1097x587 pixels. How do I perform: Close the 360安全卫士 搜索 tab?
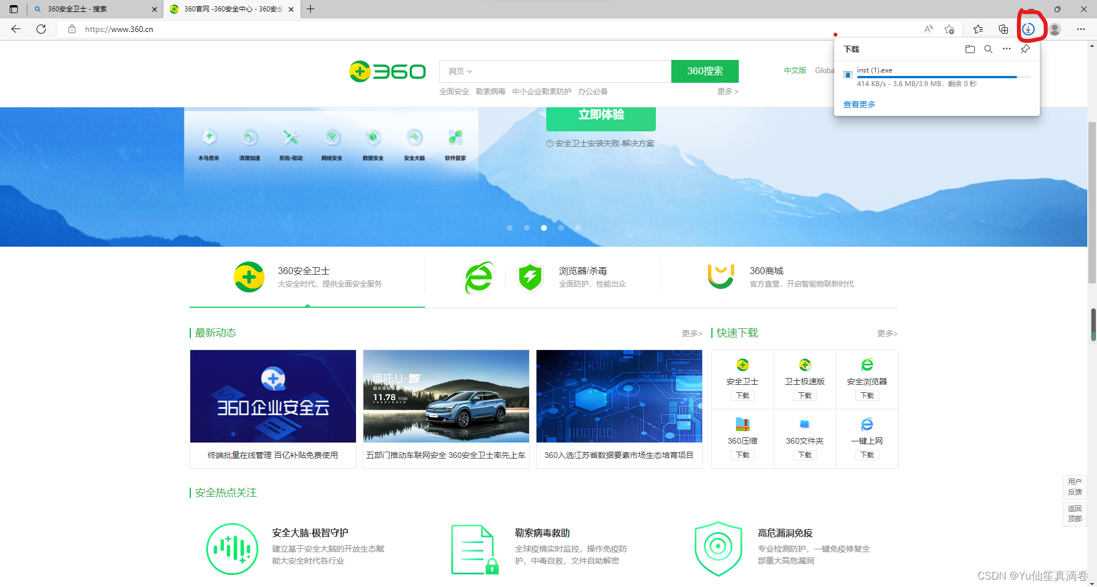point(154,9)
